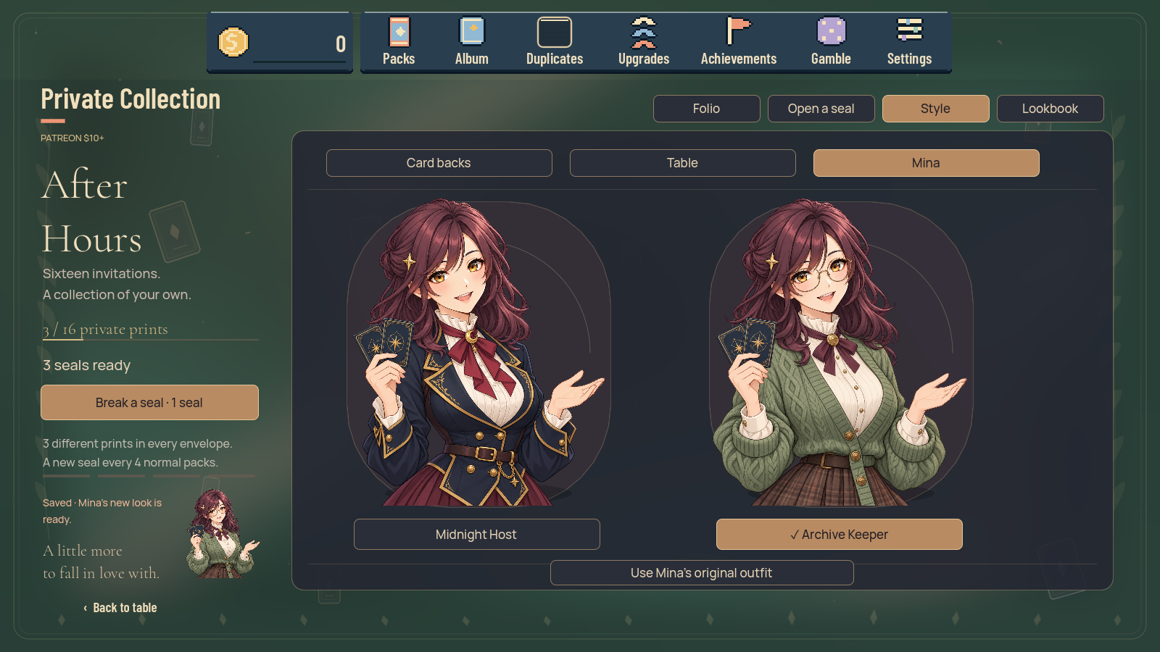
Task: Click the coin balance value 0
Action: 341,44
